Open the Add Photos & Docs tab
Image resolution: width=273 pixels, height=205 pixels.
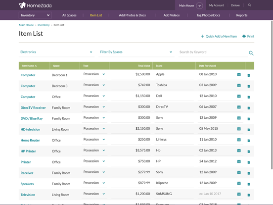click(133, 15)
